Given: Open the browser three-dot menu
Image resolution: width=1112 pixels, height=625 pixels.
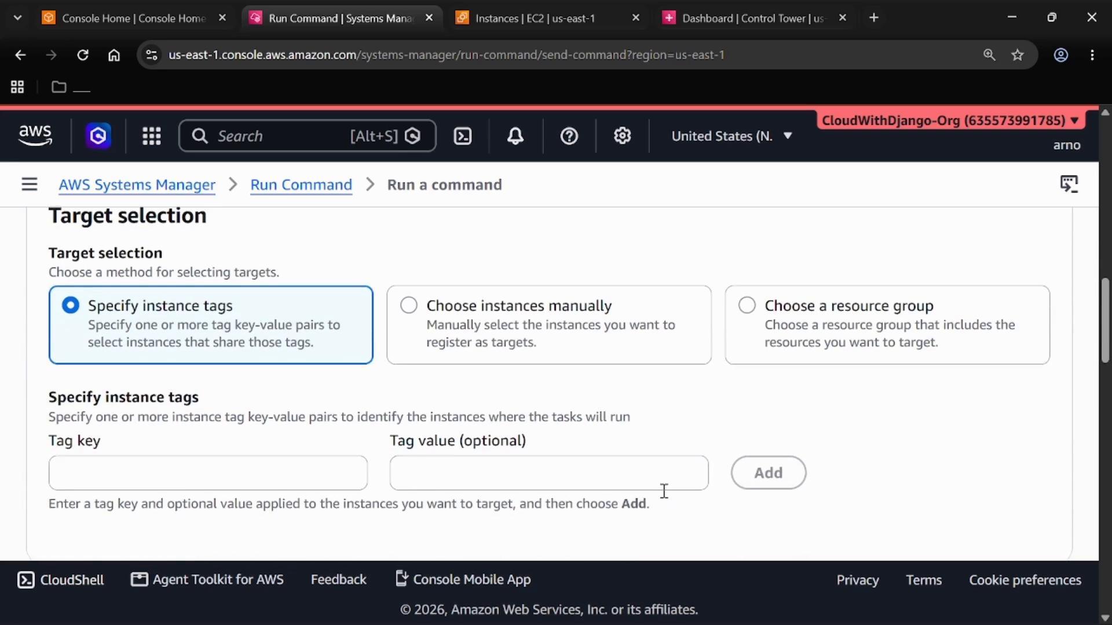Looking at the screenshot, I should tap(1092, 55).
